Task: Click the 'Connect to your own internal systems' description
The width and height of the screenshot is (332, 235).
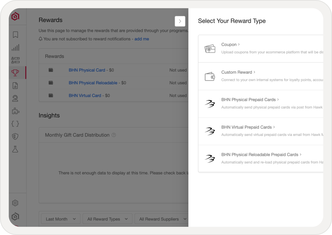Action: pyautogui.click(x=272, y=80)
